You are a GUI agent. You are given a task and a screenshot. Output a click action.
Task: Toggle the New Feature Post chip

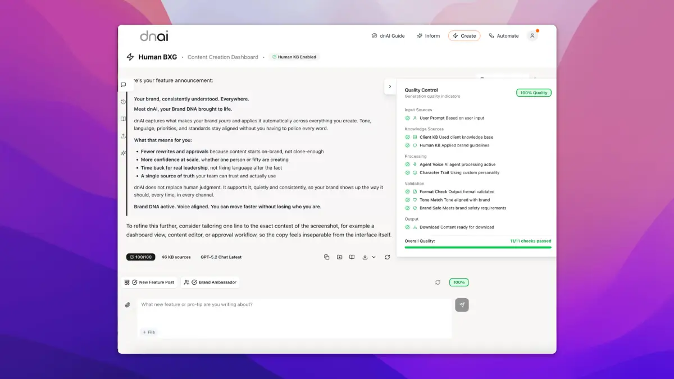click(149, 282)
